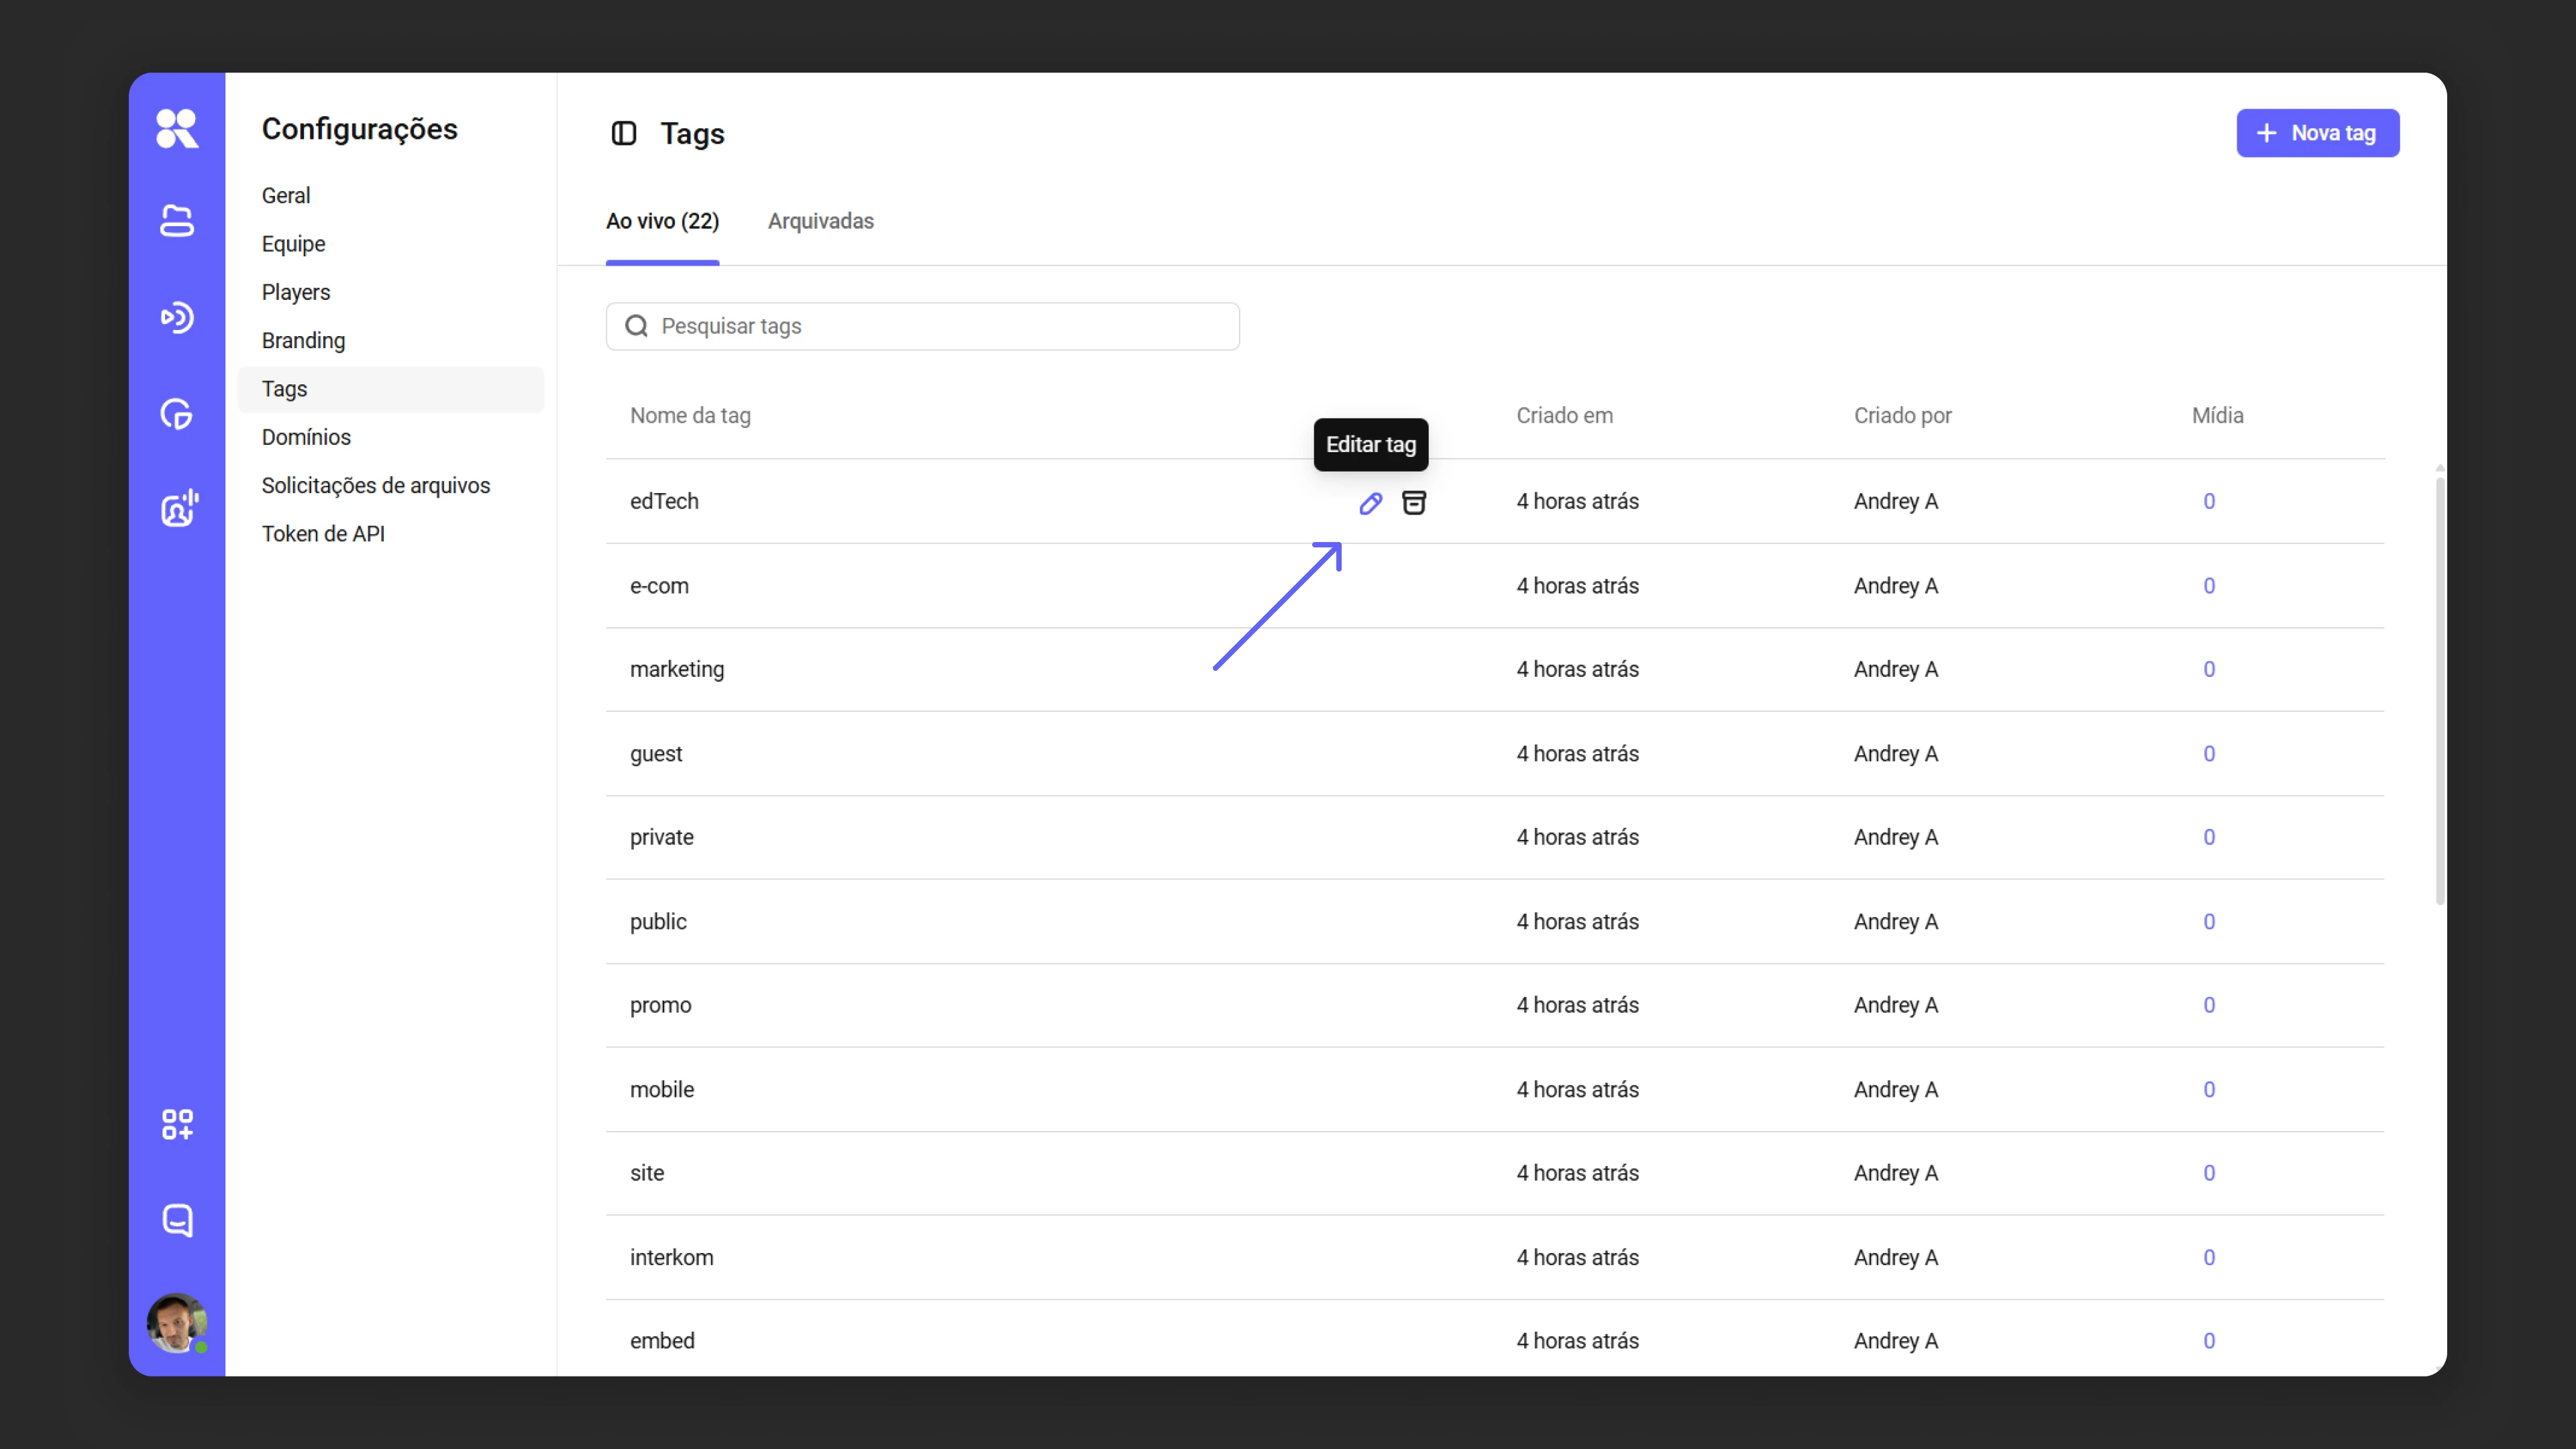2576x1449 pixels.
Task: Open the user profile avatar
Action: click(177, 1323)
